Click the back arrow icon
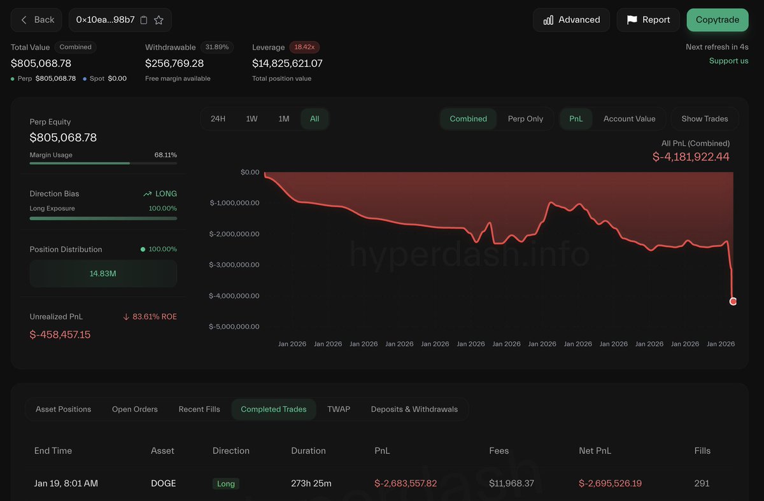 pyautogui.click(x=24, y=20)
